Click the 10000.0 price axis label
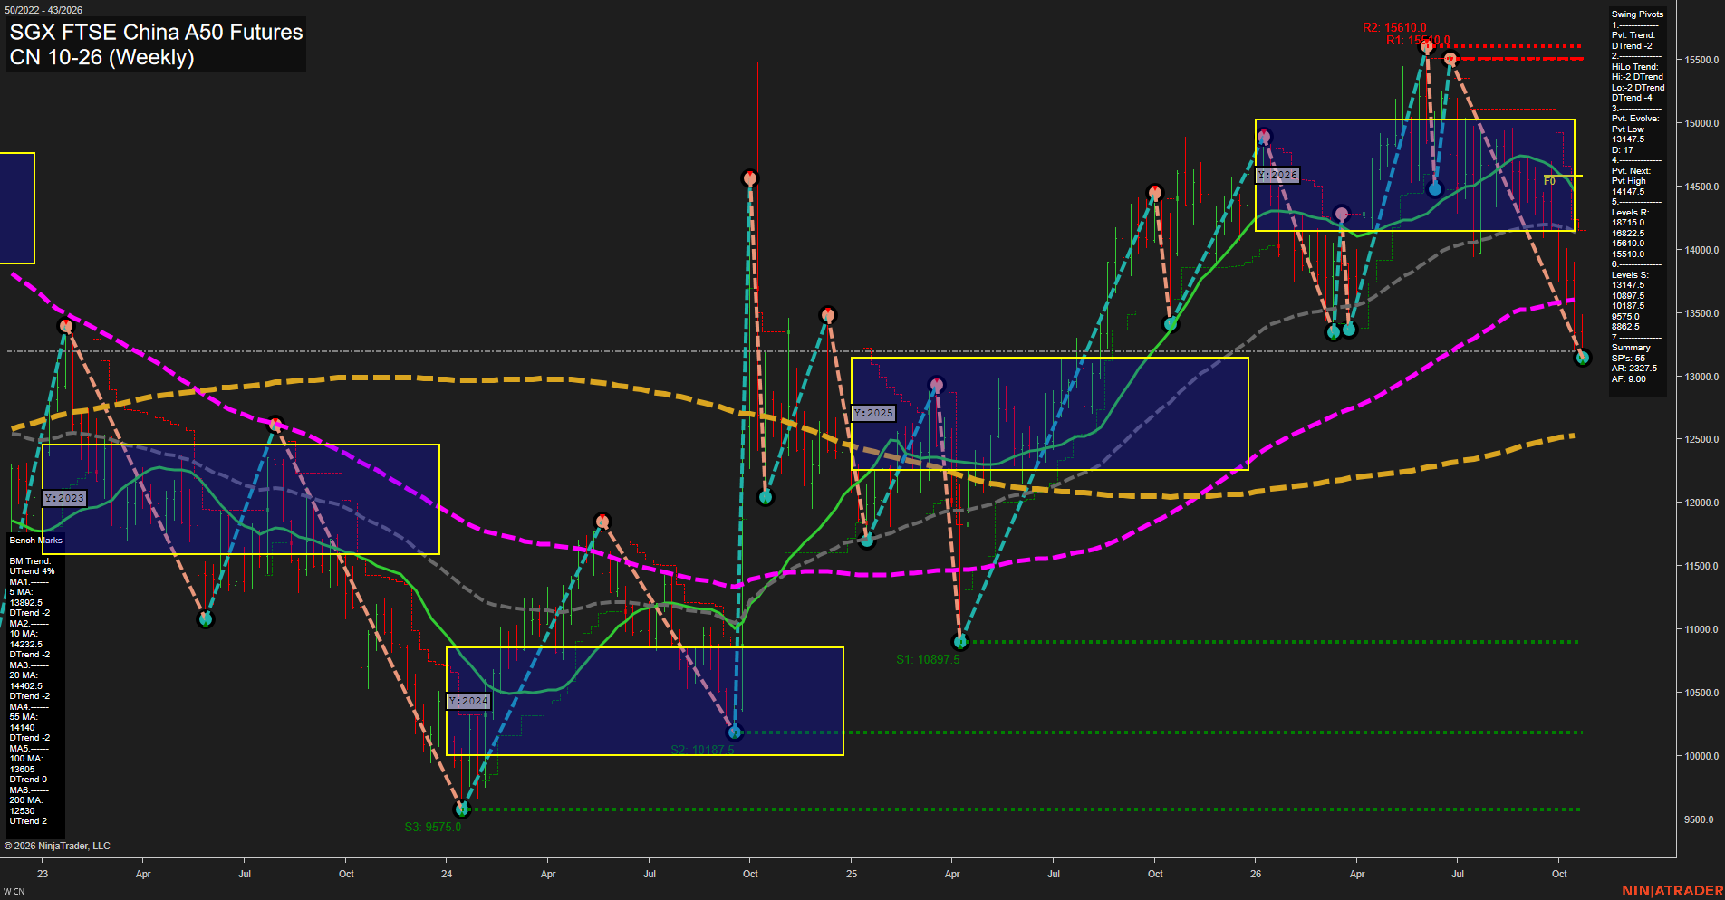This screenshot has width=1725, height=900. pyautogui.click(x=1701, y=756)
